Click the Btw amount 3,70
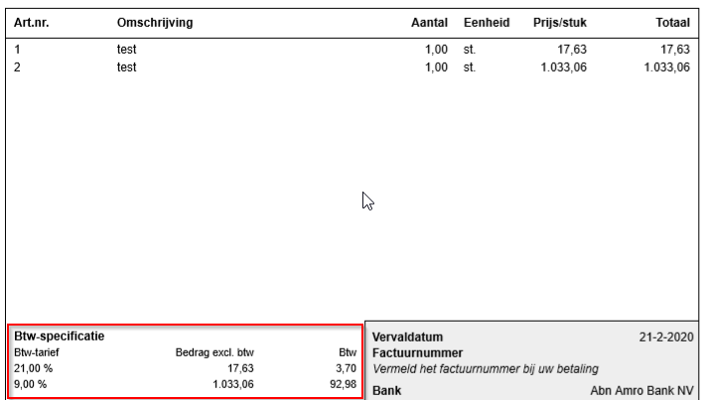 click(x=347, y=368)
